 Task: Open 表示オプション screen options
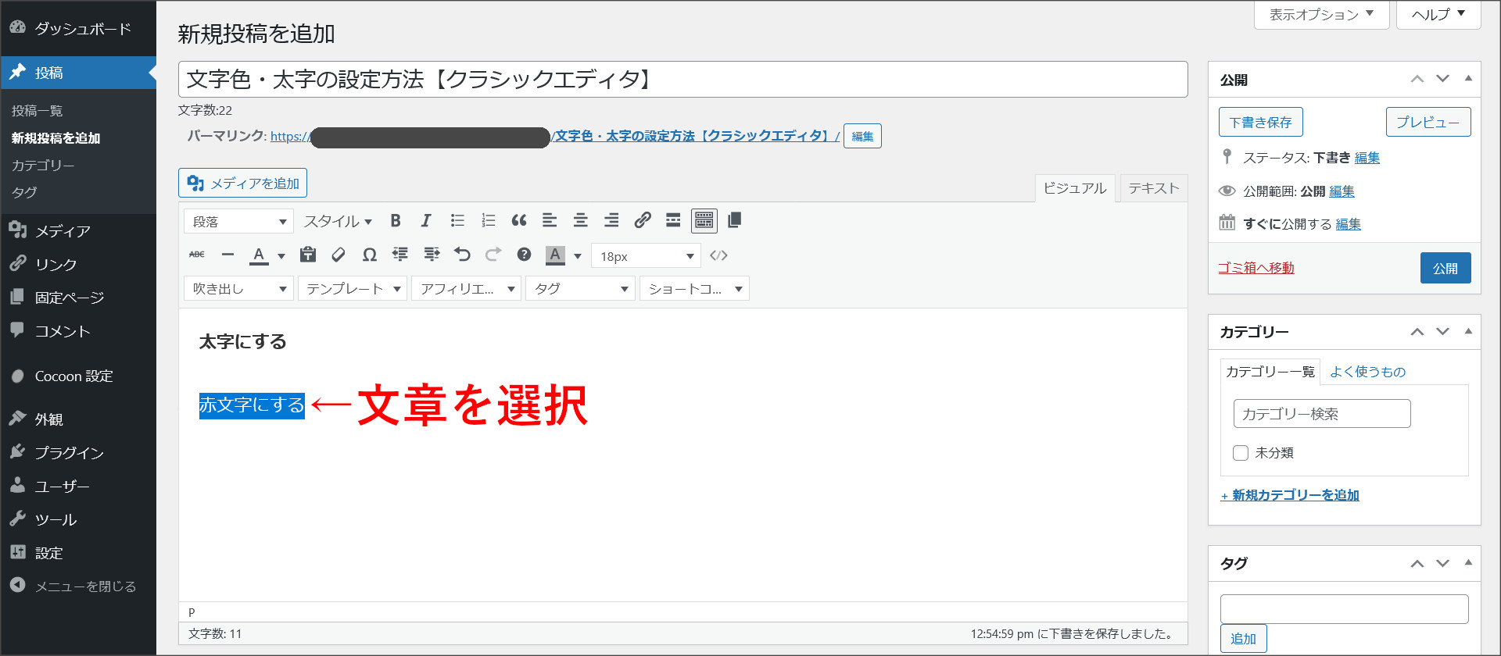tap(1321, 15)
